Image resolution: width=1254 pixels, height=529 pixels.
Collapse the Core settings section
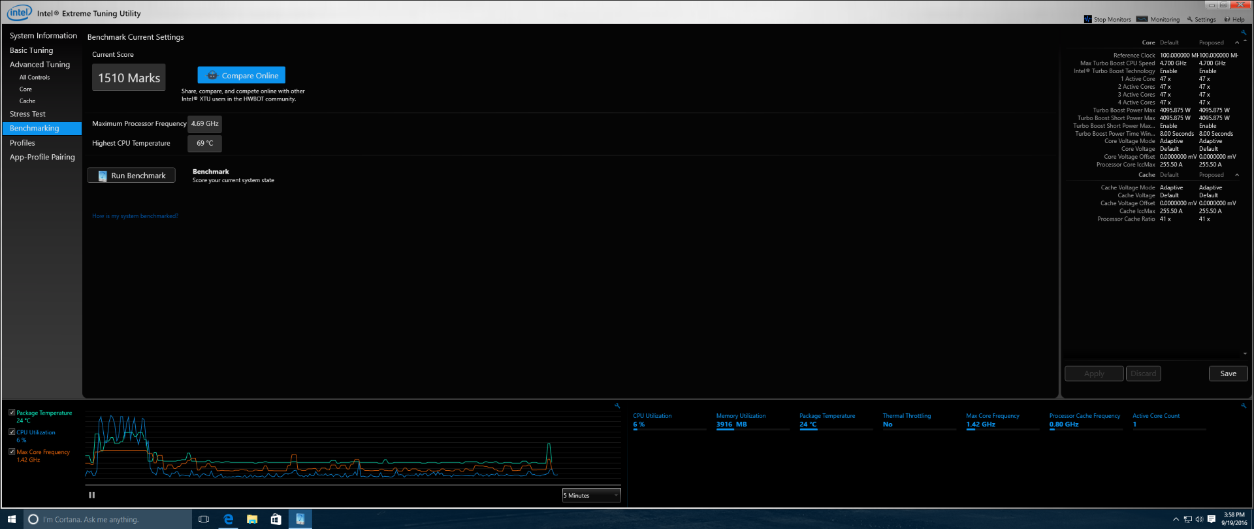pyautogui.click(x=1237, y=42)
